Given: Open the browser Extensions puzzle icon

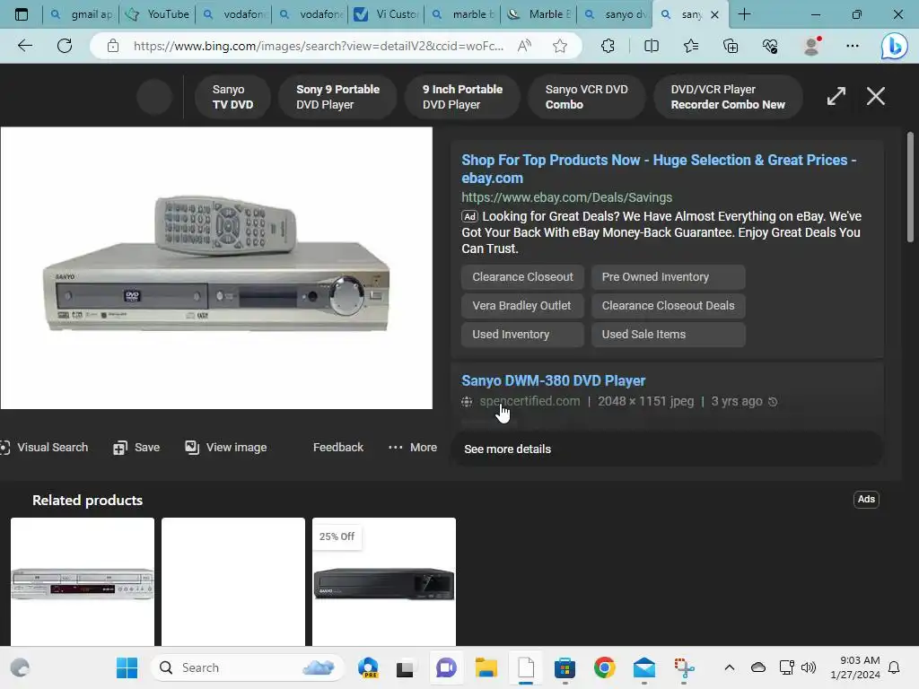Looking at the screenshot, I should pyautogui.click(x=608, y=46).
